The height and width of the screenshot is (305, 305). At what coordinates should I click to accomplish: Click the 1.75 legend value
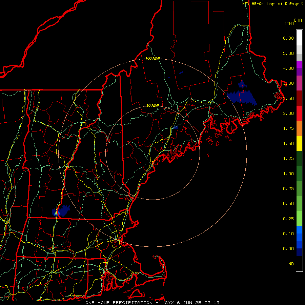tap(288, 128)
